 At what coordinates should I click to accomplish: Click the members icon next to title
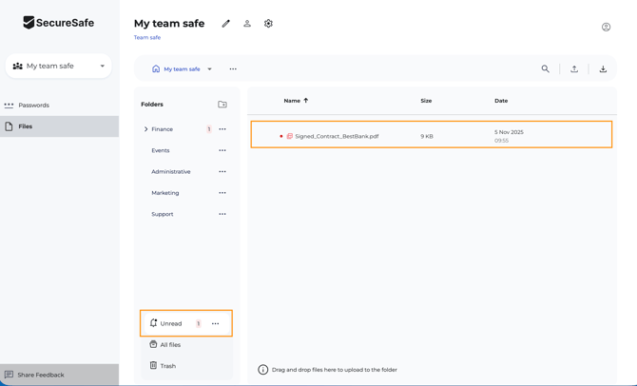(x=247, y=24)
